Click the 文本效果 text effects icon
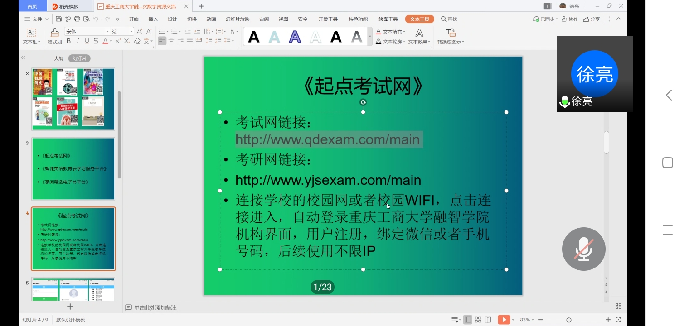The height and width of the screenshot is (326, 689). pyautogui.click(x=419, y=33)
